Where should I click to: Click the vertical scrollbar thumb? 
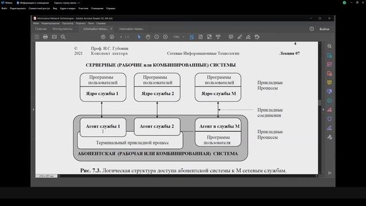(x=320, y=103)
